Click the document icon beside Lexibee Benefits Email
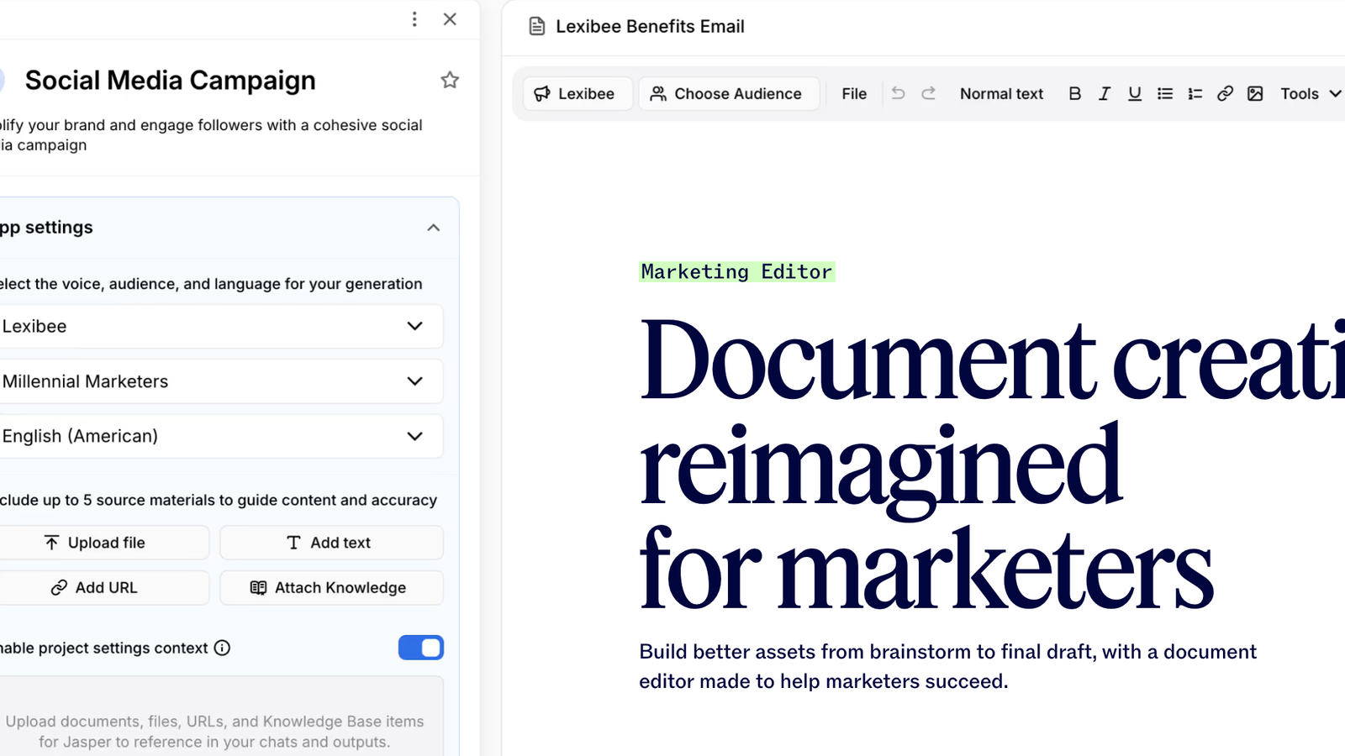 click(x=536, y=26)
